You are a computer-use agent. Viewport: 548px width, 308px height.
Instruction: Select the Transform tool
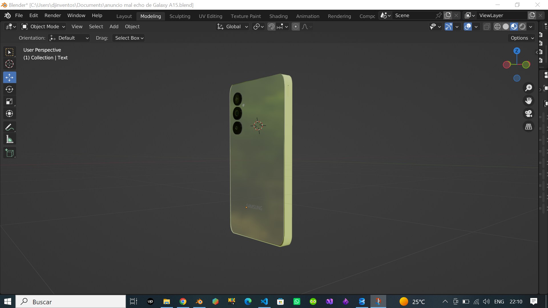pyautogui.click(x=9, y=114)
